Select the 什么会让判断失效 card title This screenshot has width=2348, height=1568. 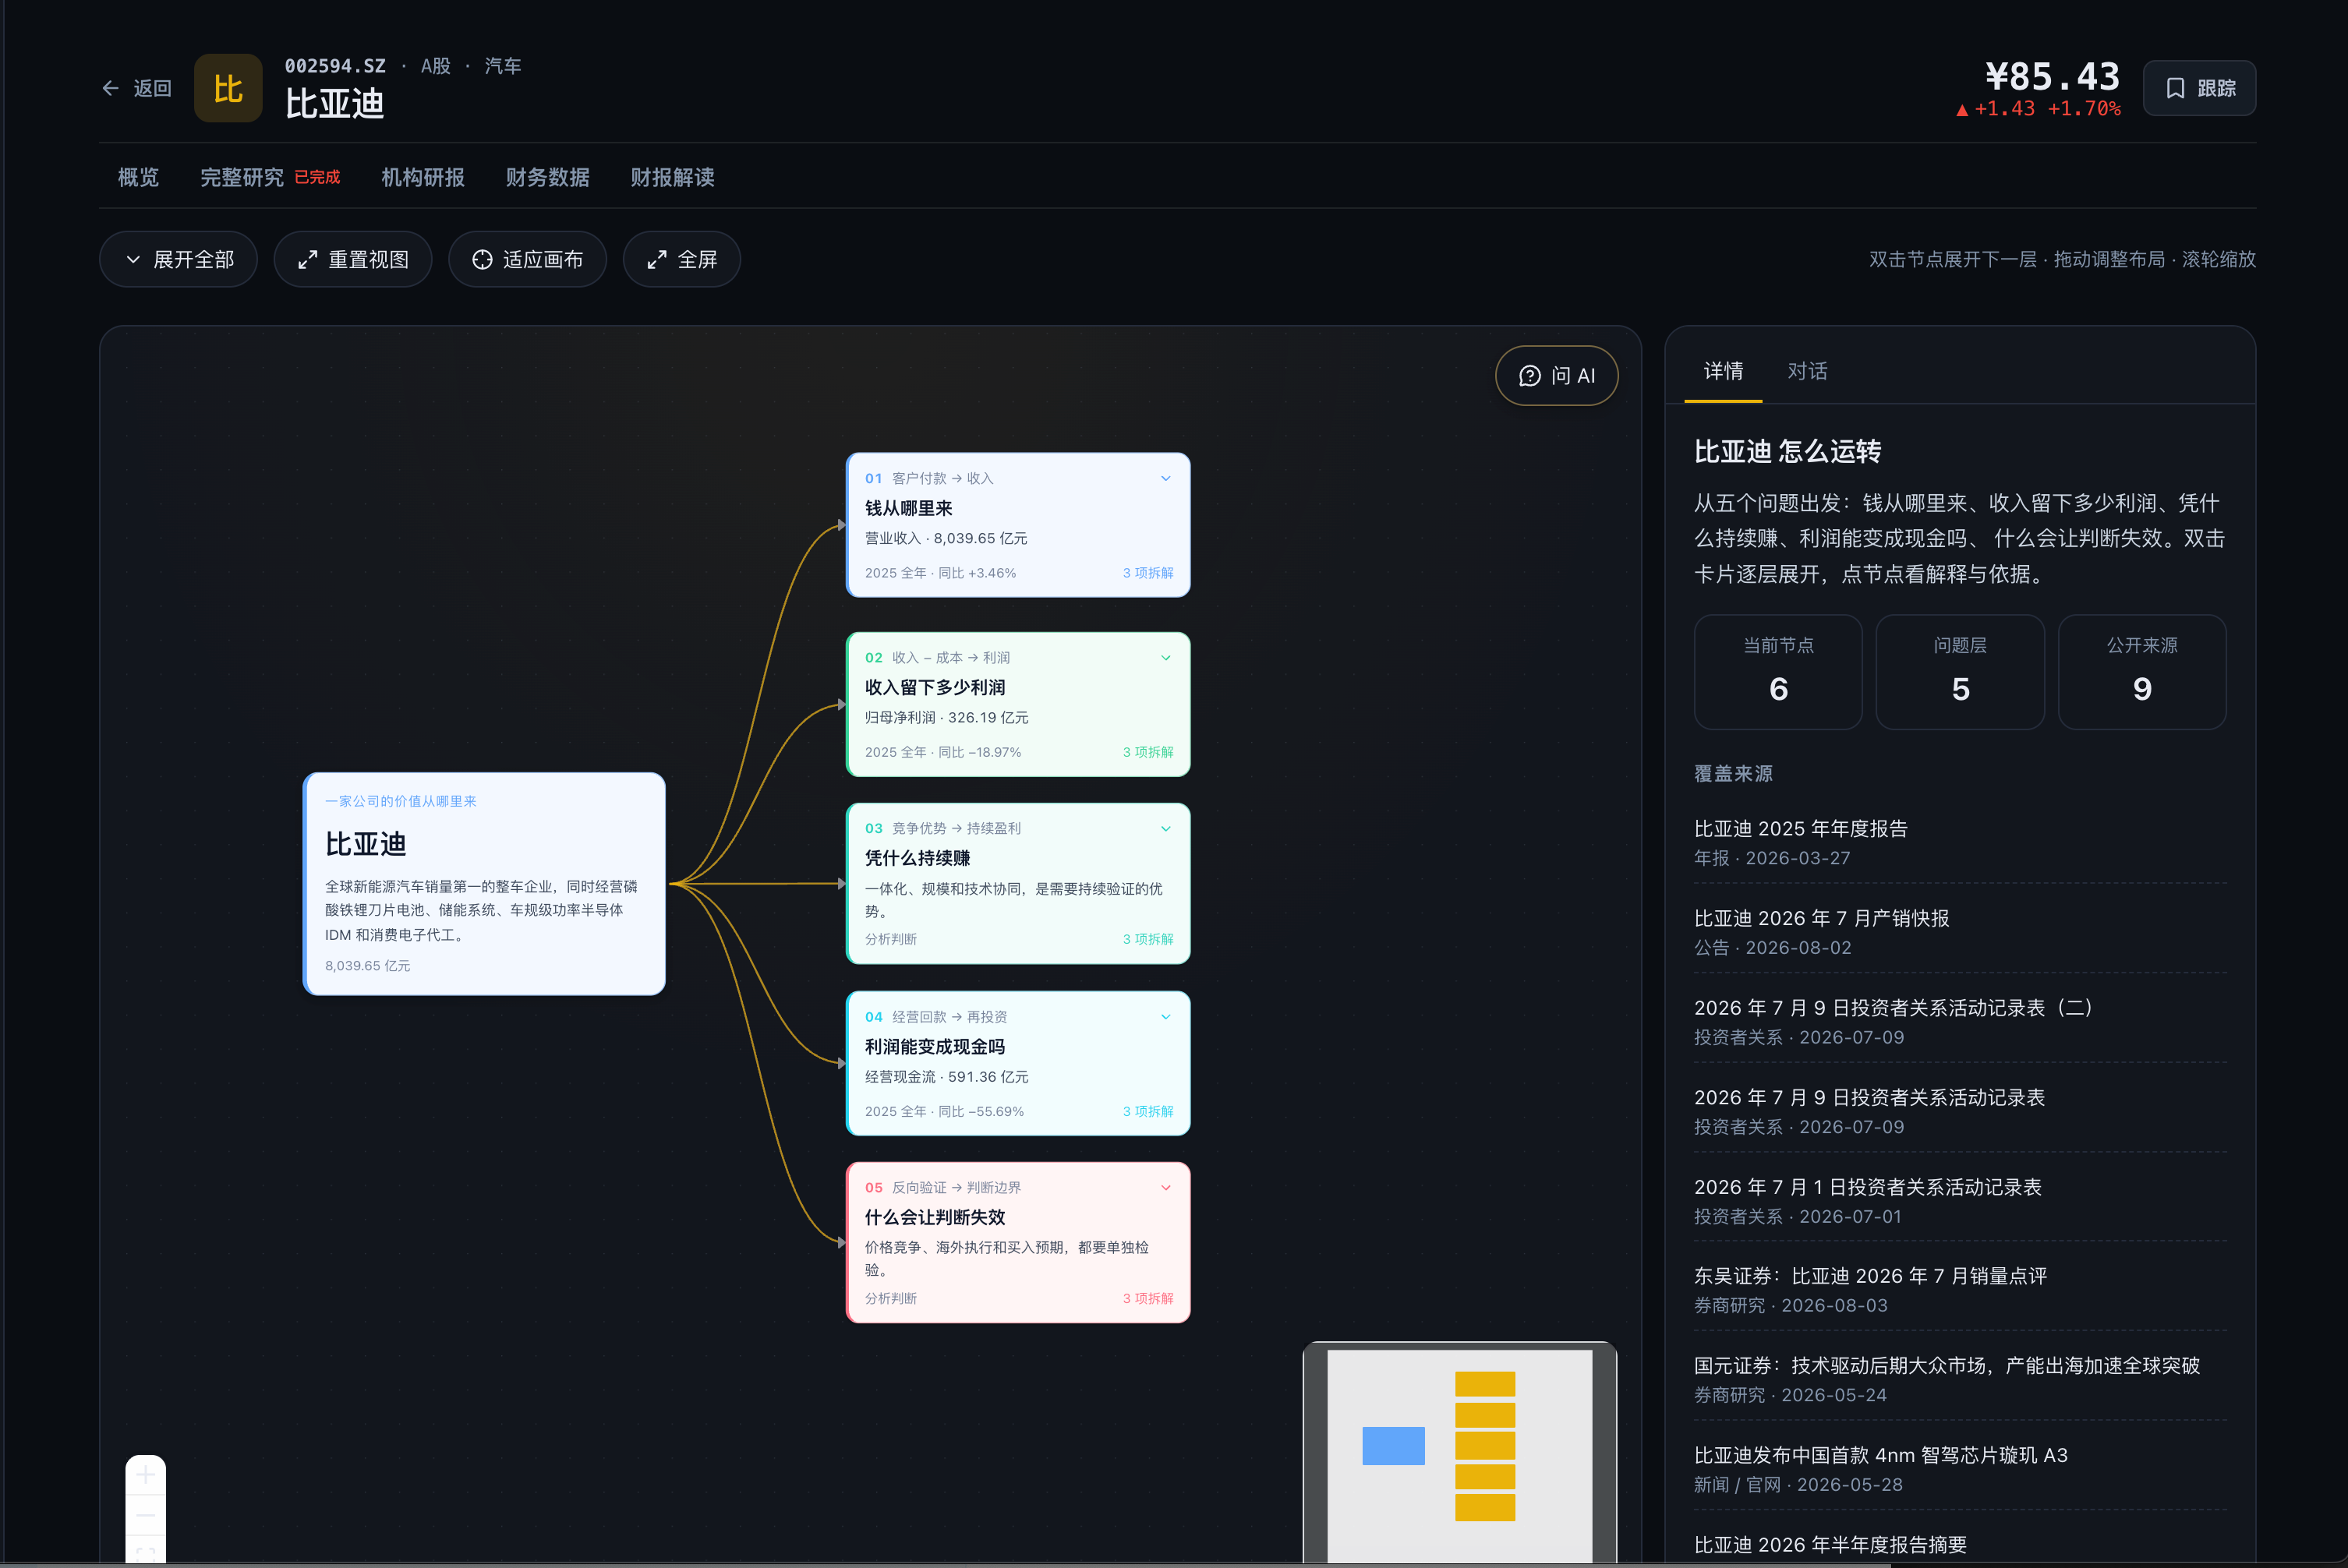click(x=935, y=1217)
